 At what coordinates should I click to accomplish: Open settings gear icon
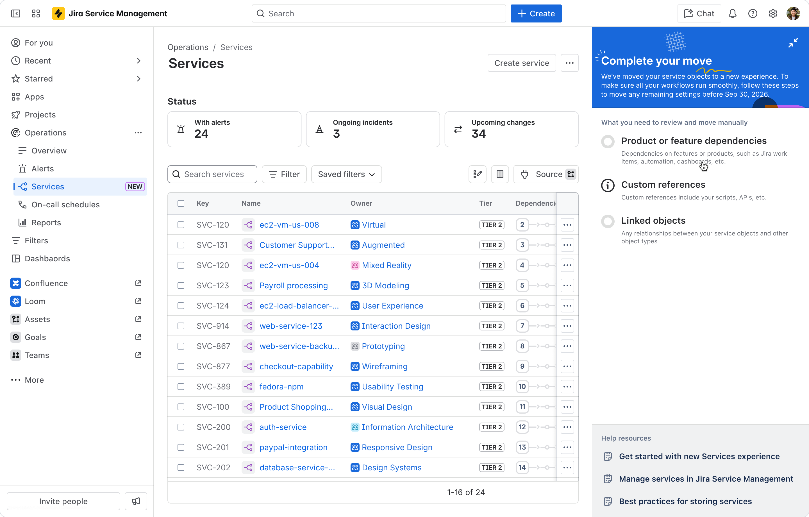click(x=773, y=13)
